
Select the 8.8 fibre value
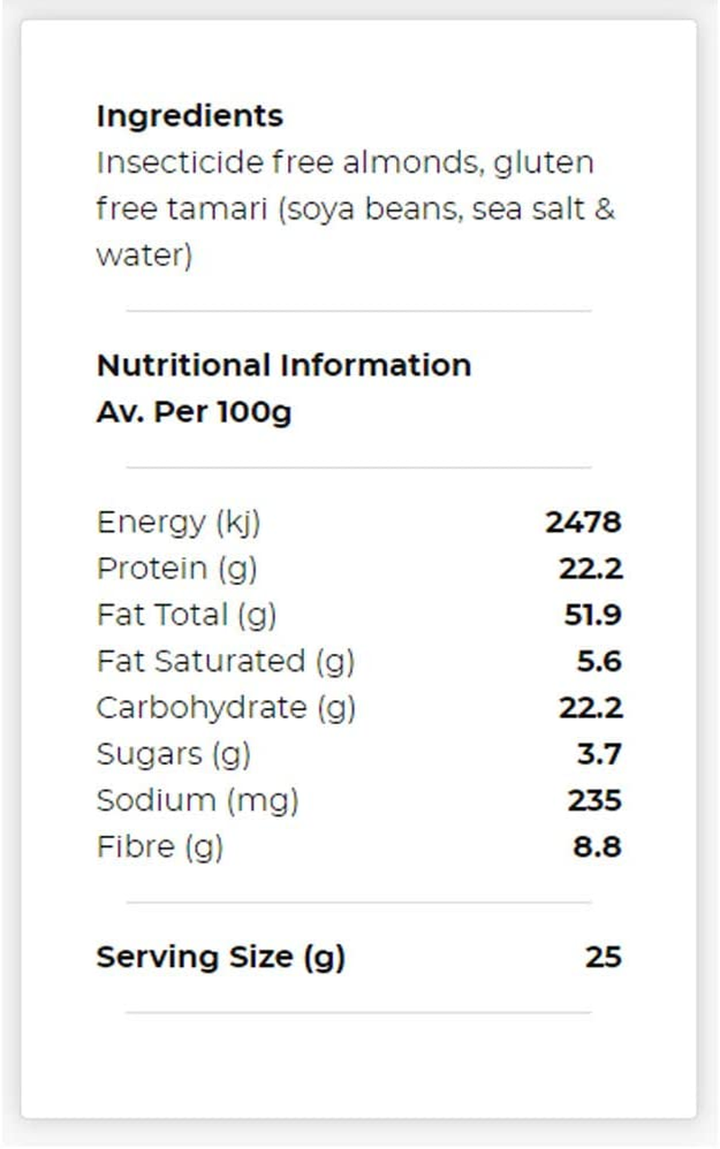coord(597,847)
